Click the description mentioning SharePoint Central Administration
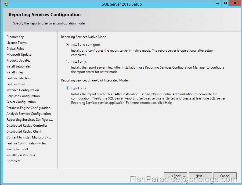Screen dimensions: 242x185 coord(148,98)
